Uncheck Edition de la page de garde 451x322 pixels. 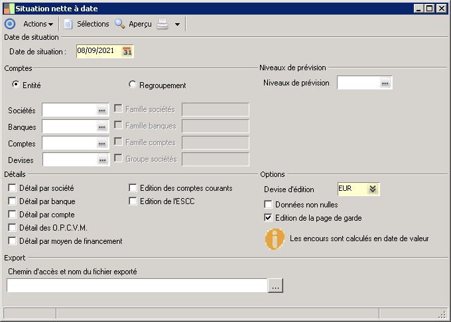[x=269, y=217]
